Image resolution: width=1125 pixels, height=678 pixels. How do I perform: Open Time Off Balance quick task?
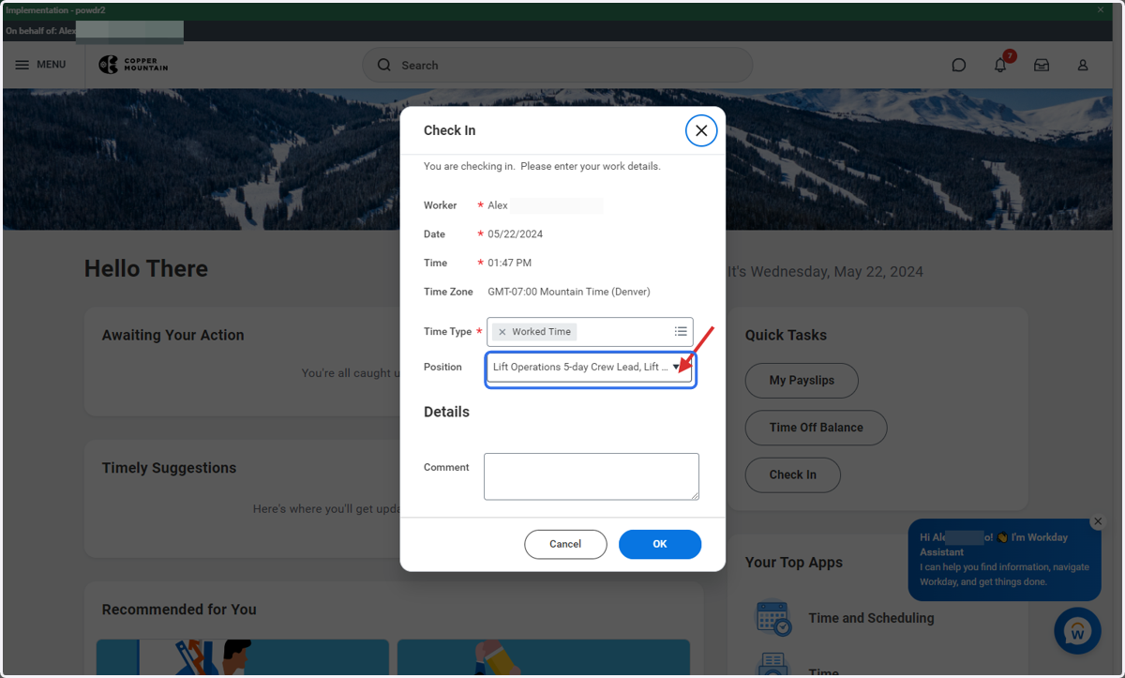coord(816,428)
